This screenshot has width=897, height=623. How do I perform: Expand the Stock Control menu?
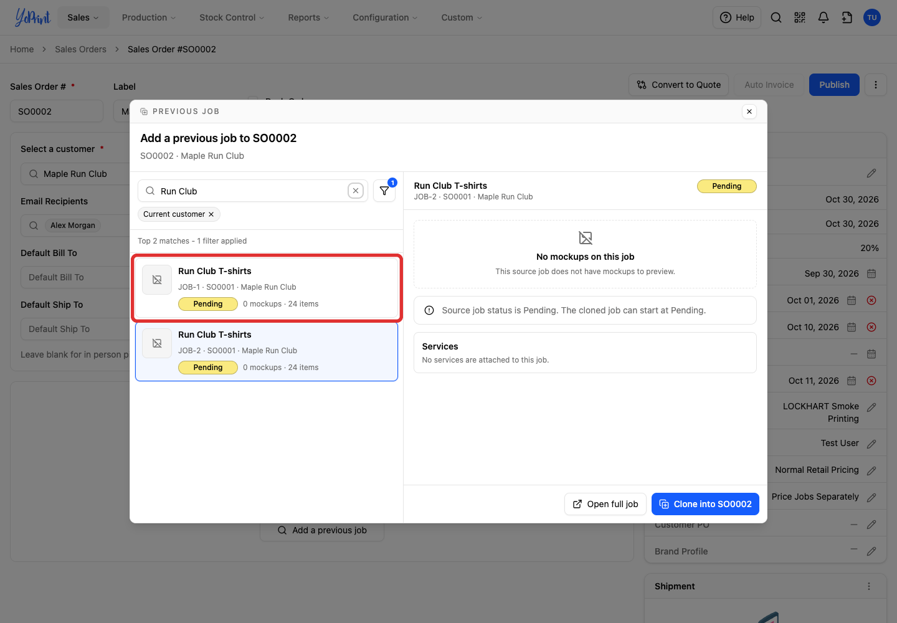(232, 17)
